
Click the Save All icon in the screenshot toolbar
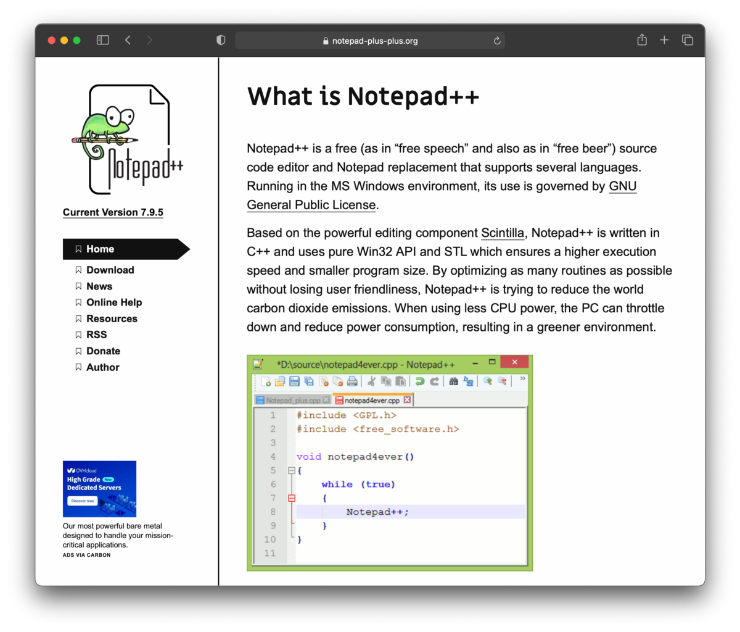click(x=309, y=381)
